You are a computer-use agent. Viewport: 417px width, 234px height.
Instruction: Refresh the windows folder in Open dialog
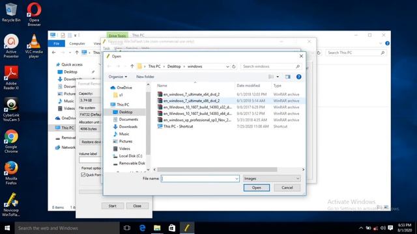pyautogui.click(x=234, y=66)
